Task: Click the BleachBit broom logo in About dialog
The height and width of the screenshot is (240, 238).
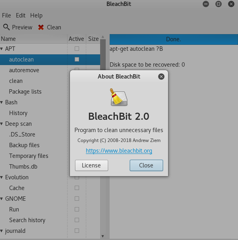Action: [x=119, y=97]
